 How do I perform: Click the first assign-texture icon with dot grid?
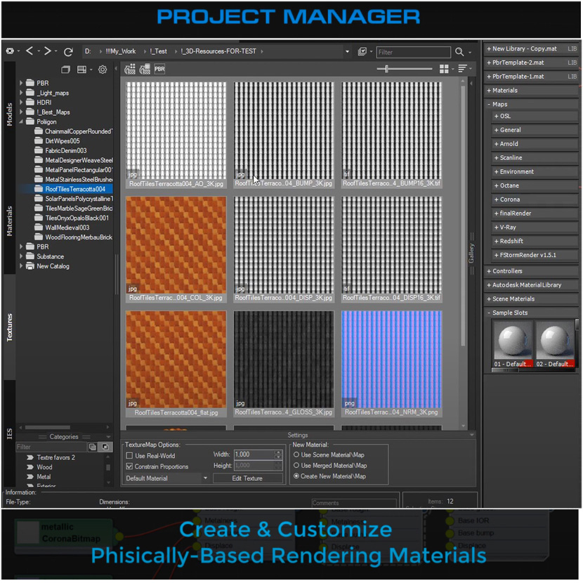[x=130, y=69]
